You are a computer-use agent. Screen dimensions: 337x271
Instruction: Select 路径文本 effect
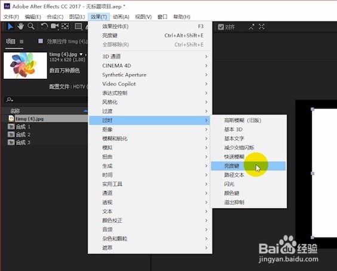249,175
